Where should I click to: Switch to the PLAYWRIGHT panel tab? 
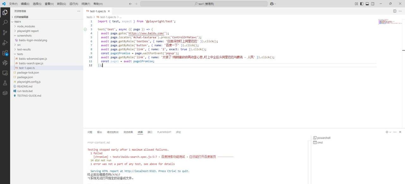click(x=164, y=132)
